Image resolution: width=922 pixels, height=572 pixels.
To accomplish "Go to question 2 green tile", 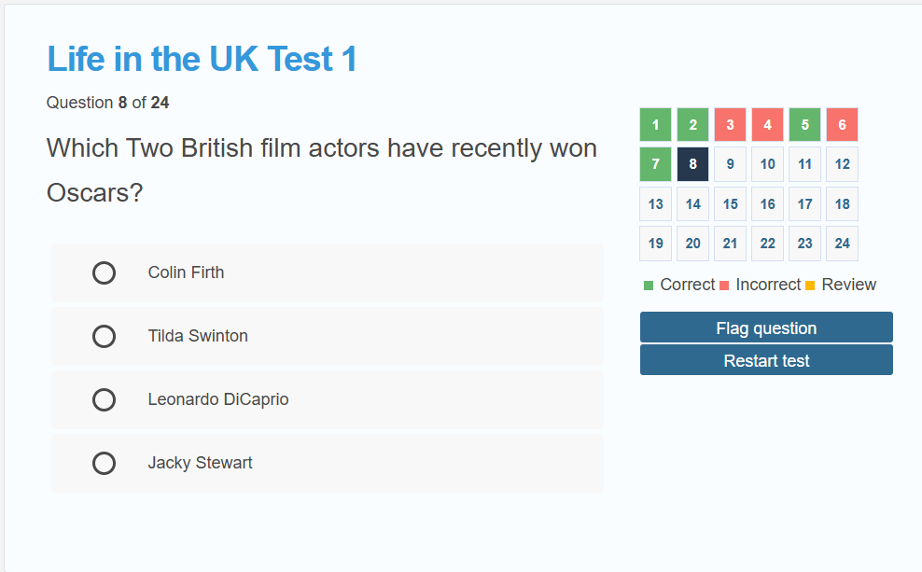I will coord(692,125).
